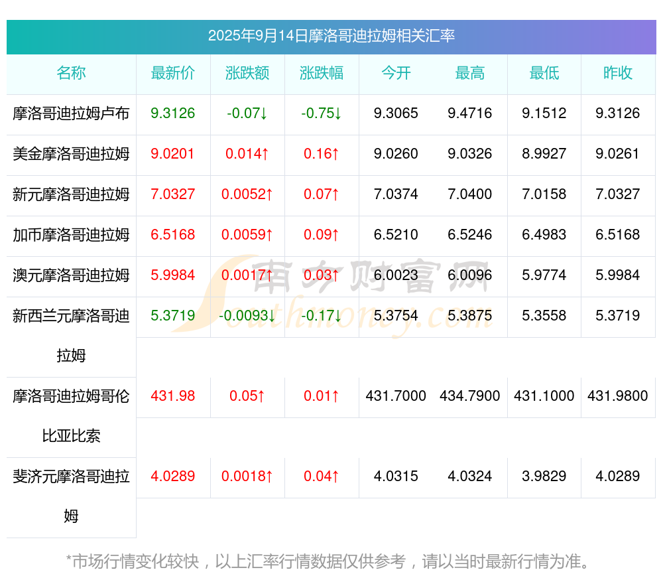Select the row name 摩洛哥迪拉姆哥伦比亚比索
Screen dimensions: 663x582
click(x=71, y=416)
